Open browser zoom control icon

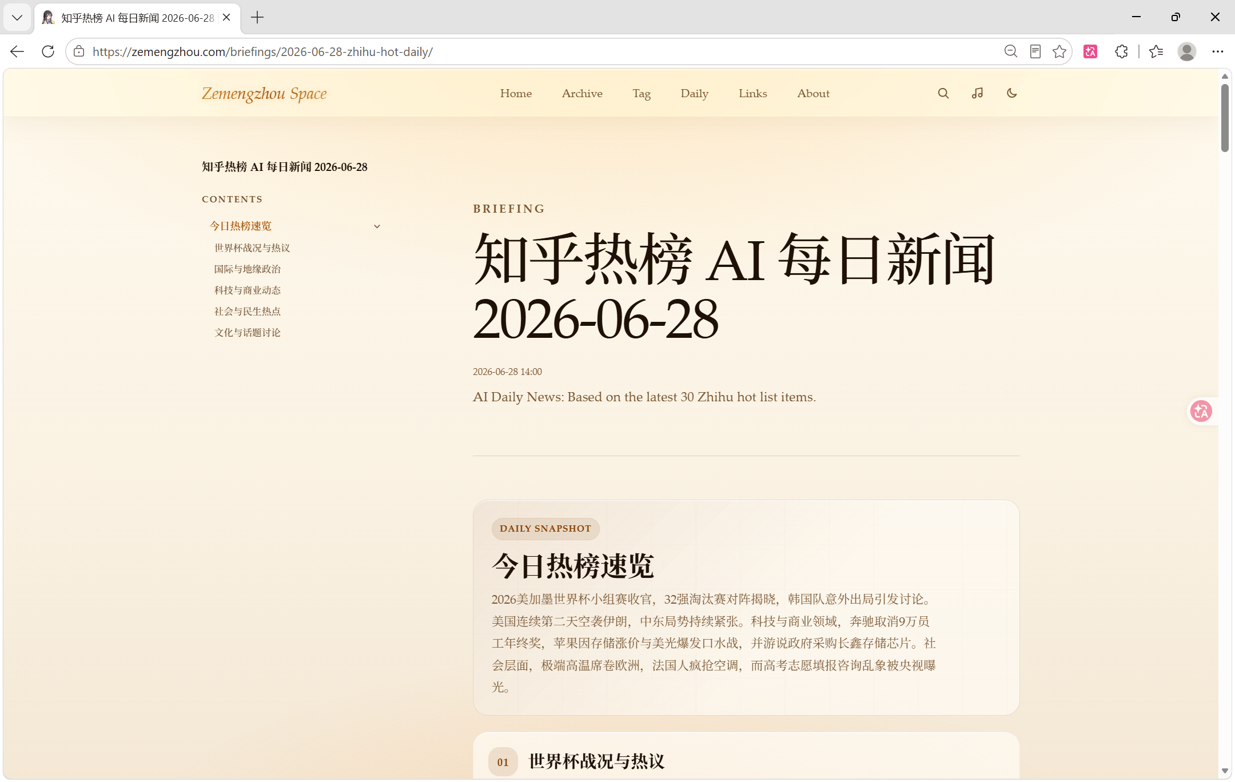(x=1011, y=51)
